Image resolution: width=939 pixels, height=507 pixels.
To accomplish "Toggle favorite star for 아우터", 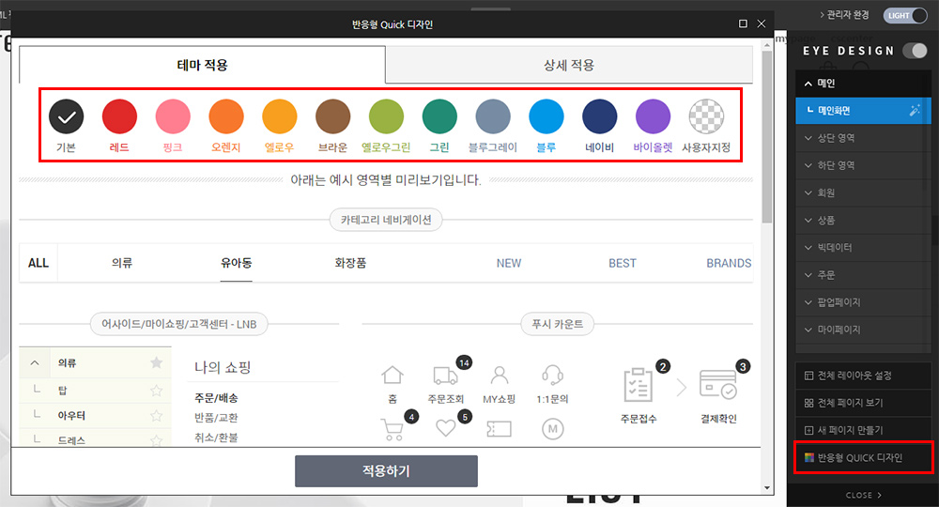I will 156,415.
